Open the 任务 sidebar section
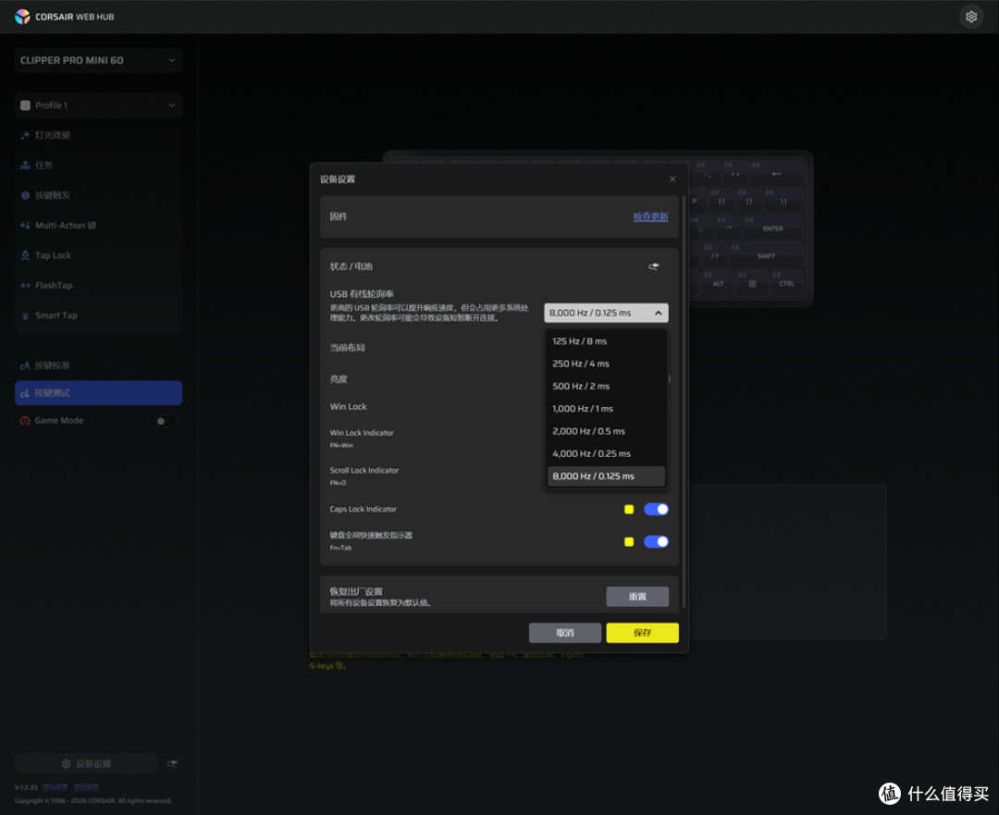 tap(98, 165)
